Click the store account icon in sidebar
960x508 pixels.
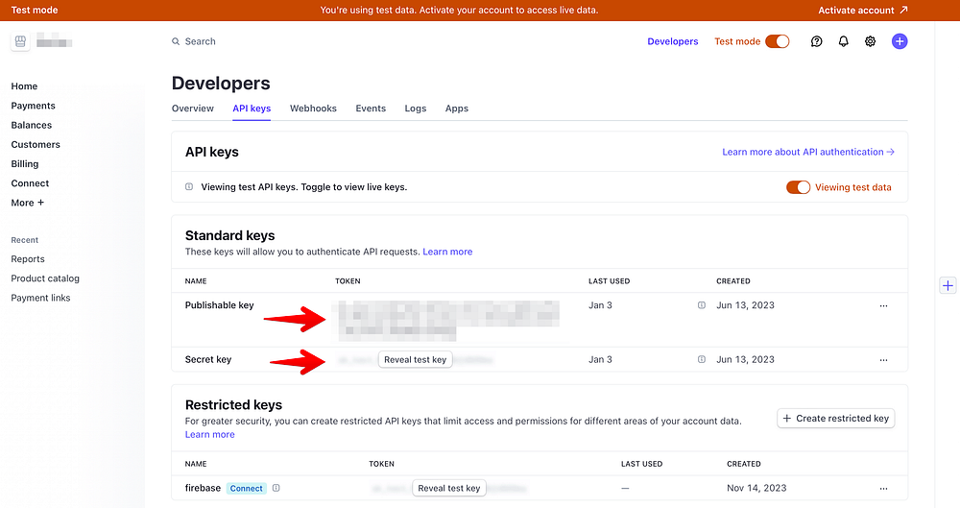(x=20, y=41)
